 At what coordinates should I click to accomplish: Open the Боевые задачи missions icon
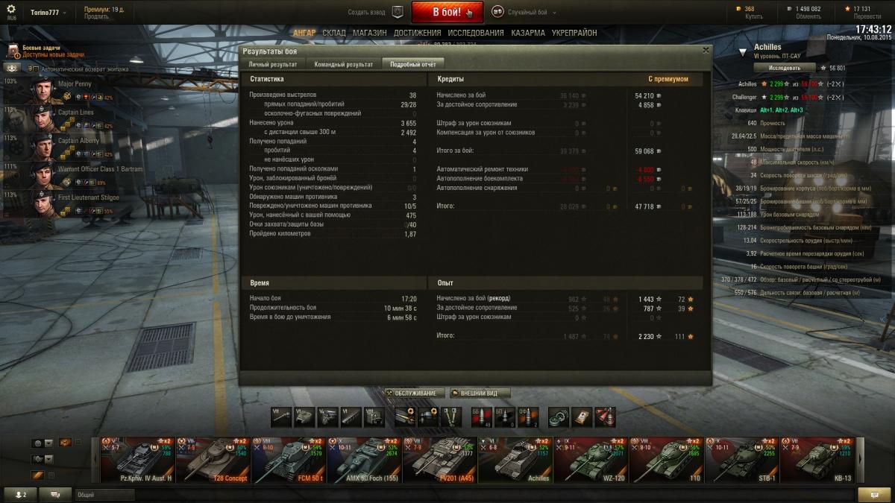pos(13,51)
